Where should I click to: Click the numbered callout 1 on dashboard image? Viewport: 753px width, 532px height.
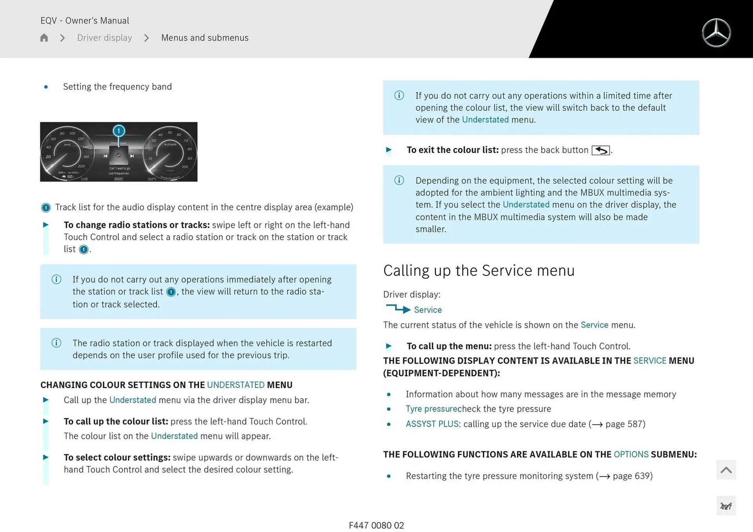coord(119,130)
